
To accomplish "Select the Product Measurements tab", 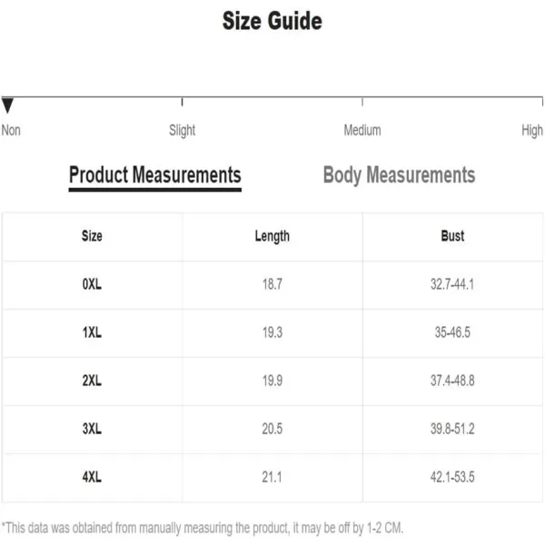I will pyautogui.click(x=155, y=177).
